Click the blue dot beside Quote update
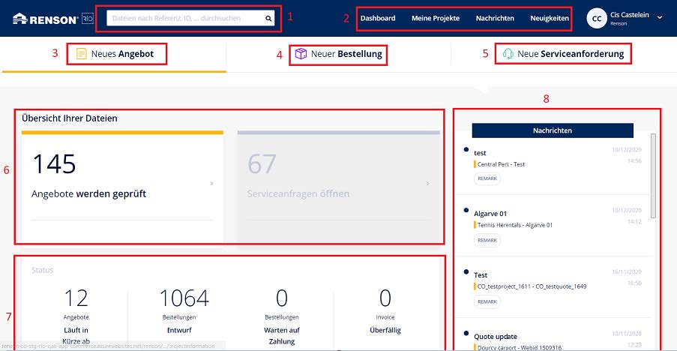This screenshot has width=677, height=351. [x=466, y=333]
